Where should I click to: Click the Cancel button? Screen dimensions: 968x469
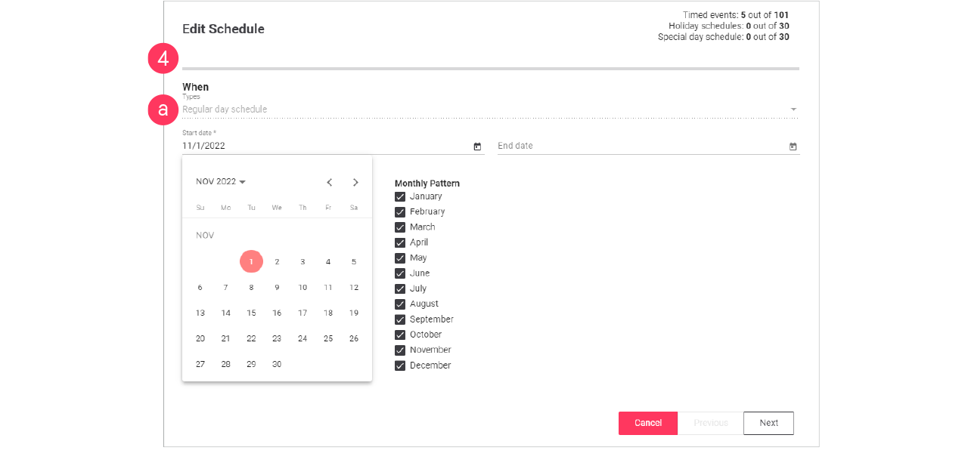click(x=648, y=423)
